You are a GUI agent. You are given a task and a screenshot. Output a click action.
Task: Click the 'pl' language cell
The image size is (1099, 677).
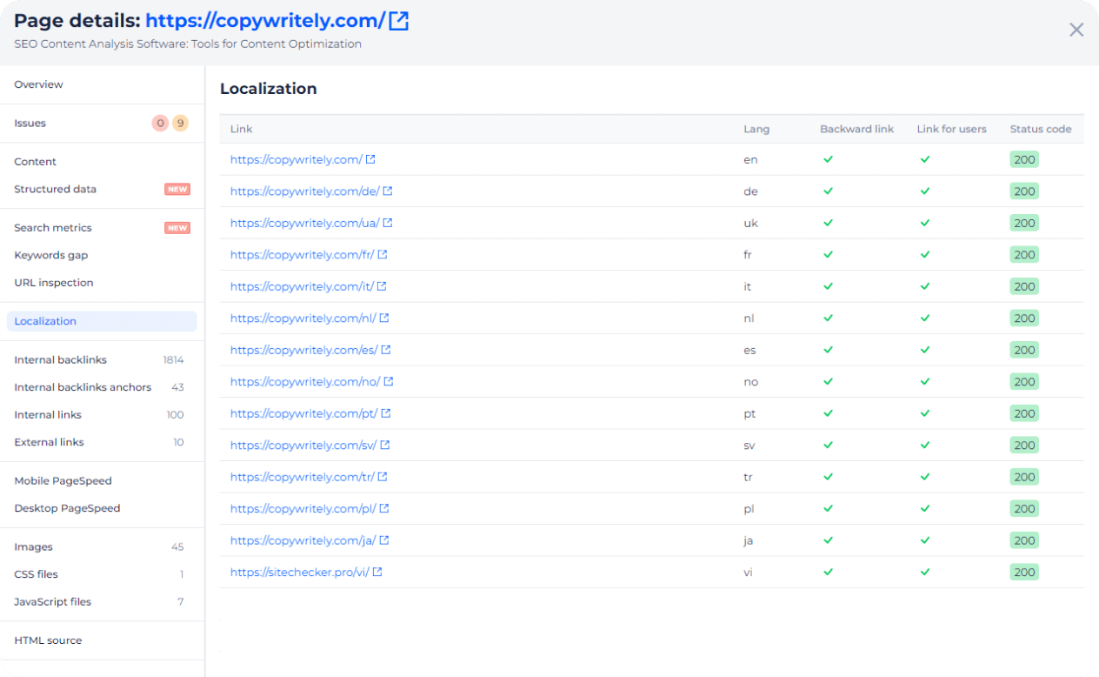749,509
